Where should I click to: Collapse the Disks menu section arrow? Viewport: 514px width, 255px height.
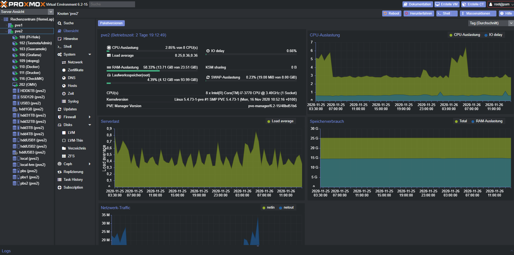(x=90, y=125)
